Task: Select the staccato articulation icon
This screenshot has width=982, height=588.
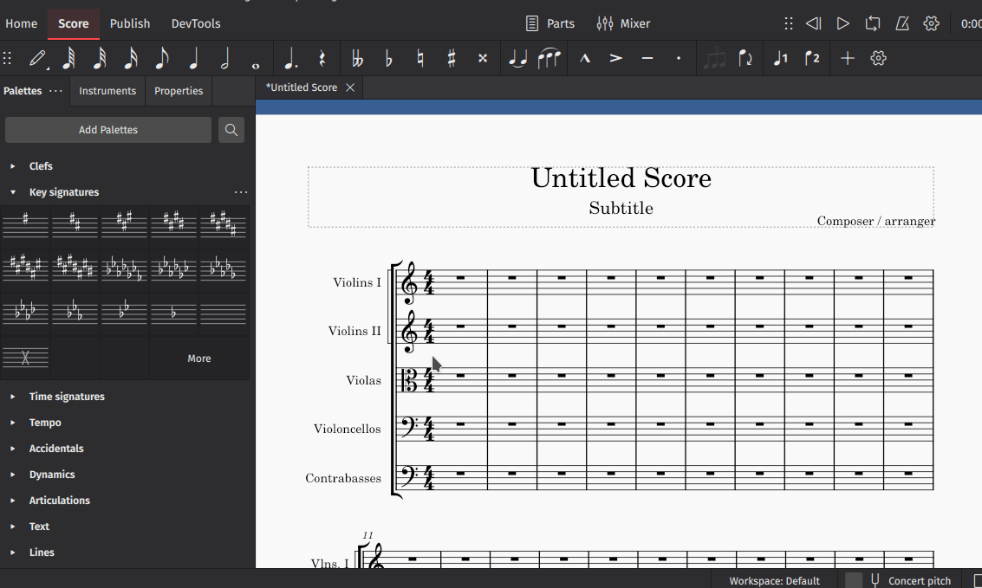Action: pyautogui.click(x=678, y=58)
